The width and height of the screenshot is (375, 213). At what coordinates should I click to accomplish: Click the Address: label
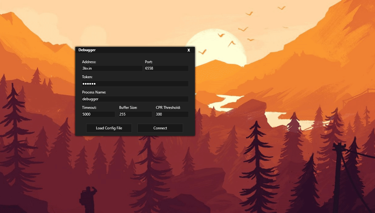[x=89, y=62]
